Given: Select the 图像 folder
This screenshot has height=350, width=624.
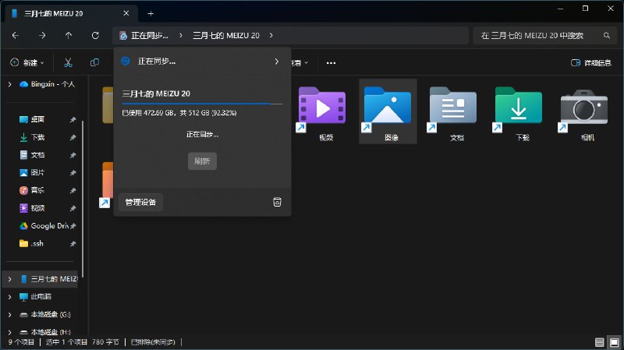Looking at the screenshot, I should pos(388,111).
